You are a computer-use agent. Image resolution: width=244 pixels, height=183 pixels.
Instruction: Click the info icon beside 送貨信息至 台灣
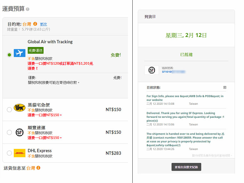coord(38,168)
